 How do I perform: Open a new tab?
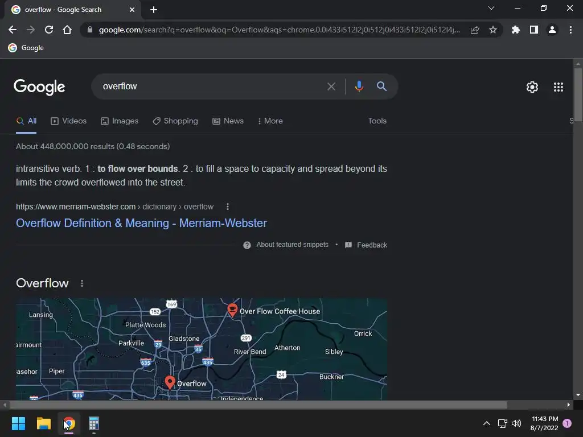point(154,10)
